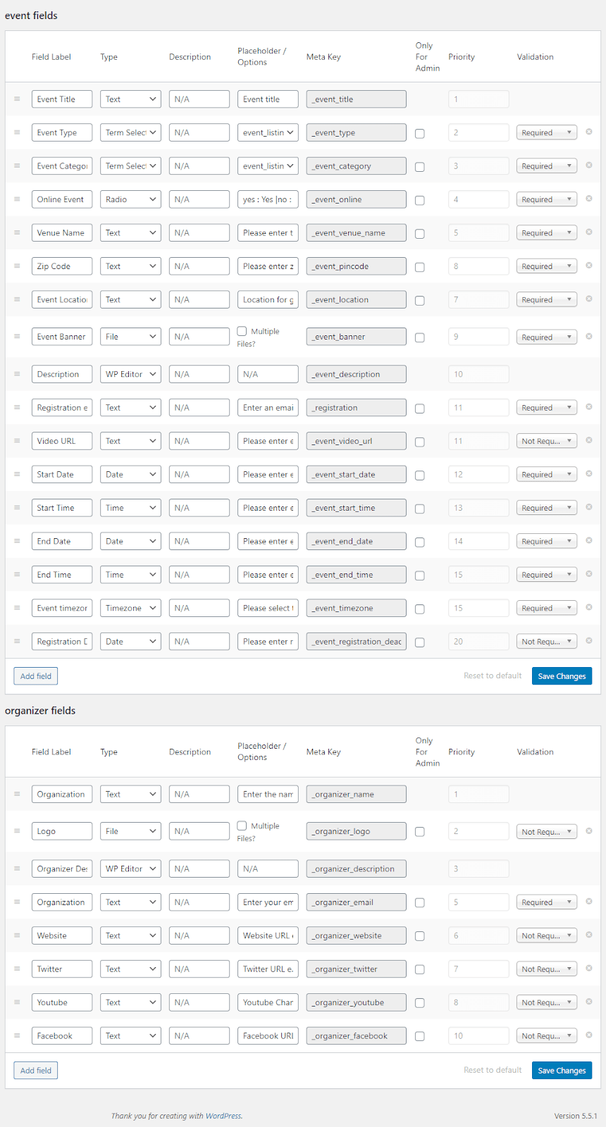Open Type dropdown for Event timezone
606x1127 pixels.
[130, 608]
